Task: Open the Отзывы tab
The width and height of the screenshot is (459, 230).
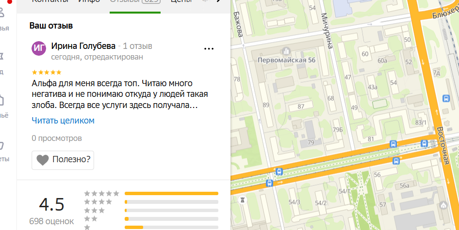Action: (x=135, y=1)
